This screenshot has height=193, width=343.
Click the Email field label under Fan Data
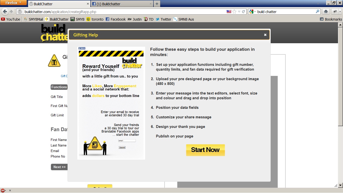tap(55, 151)
